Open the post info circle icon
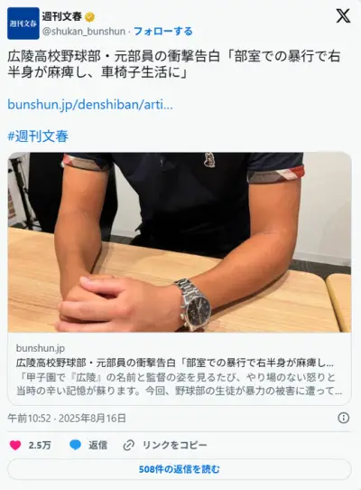The height and width of the screenshot is (490, 361). point(344,418)
